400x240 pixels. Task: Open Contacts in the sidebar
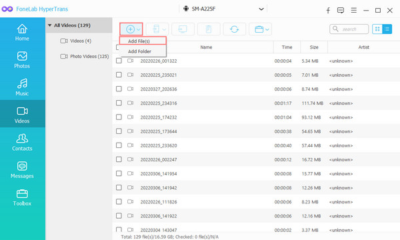point(22,142)
